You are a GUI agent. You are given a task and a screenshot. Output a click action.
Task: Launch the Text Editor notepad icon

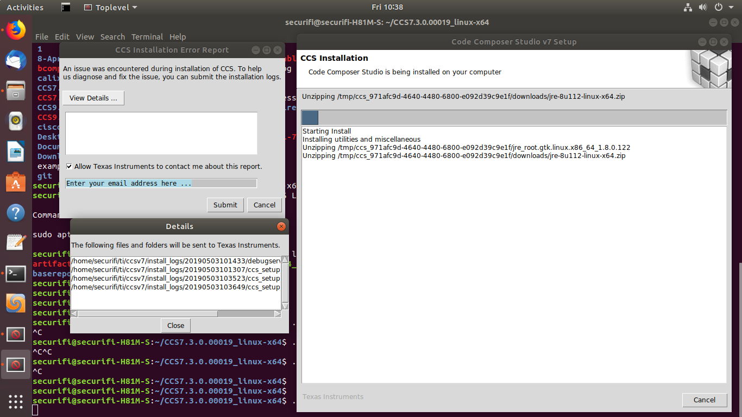click(16, 243)
